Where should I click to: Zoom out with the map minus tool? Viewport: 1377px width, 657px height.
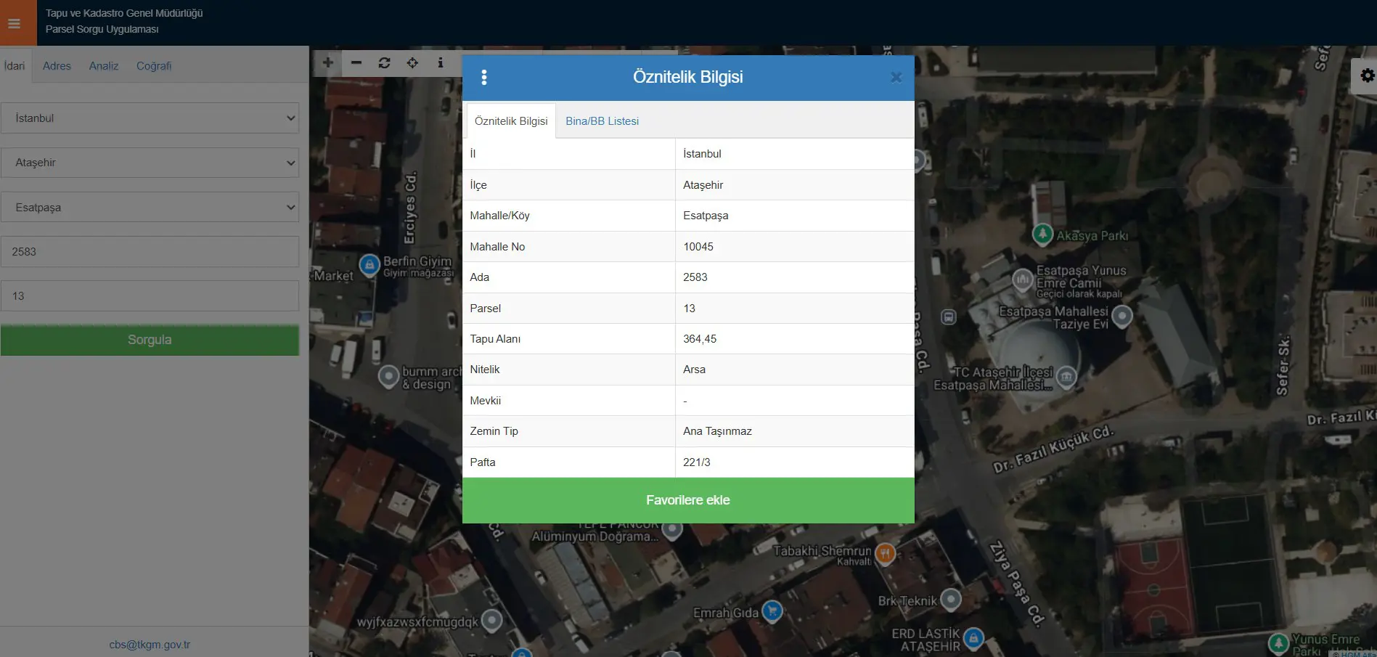(x=356, y=62)
